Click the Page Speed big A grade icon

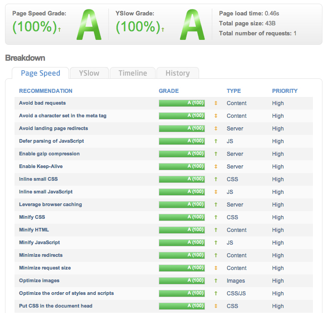tap(90, 25)
